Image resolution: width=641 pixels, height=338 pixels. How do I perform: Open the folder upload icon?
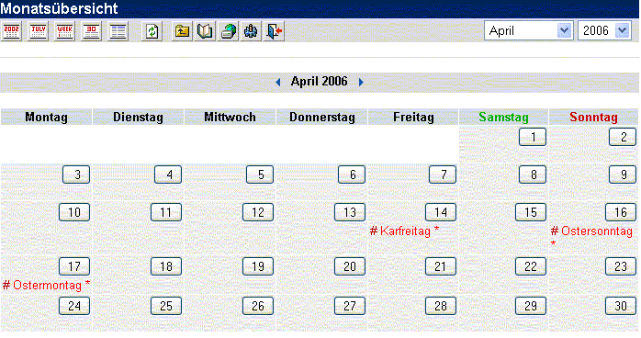click(x=182, y=31)
